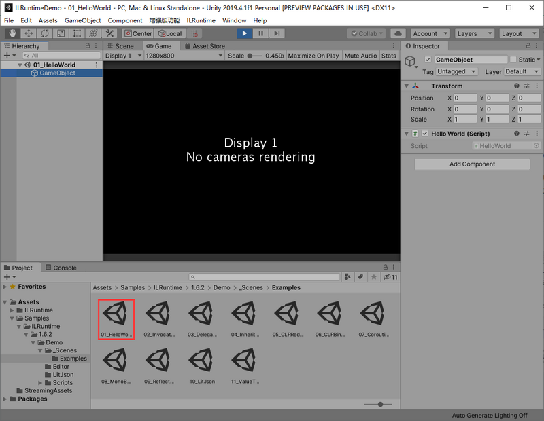This screenshot has width=544, height=421.
Task: Open the 1280x800 resolution dropdown
Action: click(184, 56)
